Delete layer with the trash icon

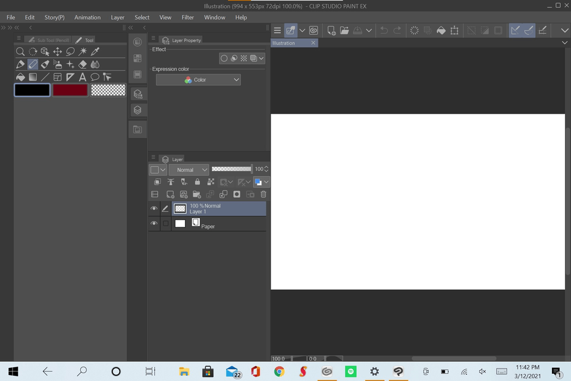263,194
